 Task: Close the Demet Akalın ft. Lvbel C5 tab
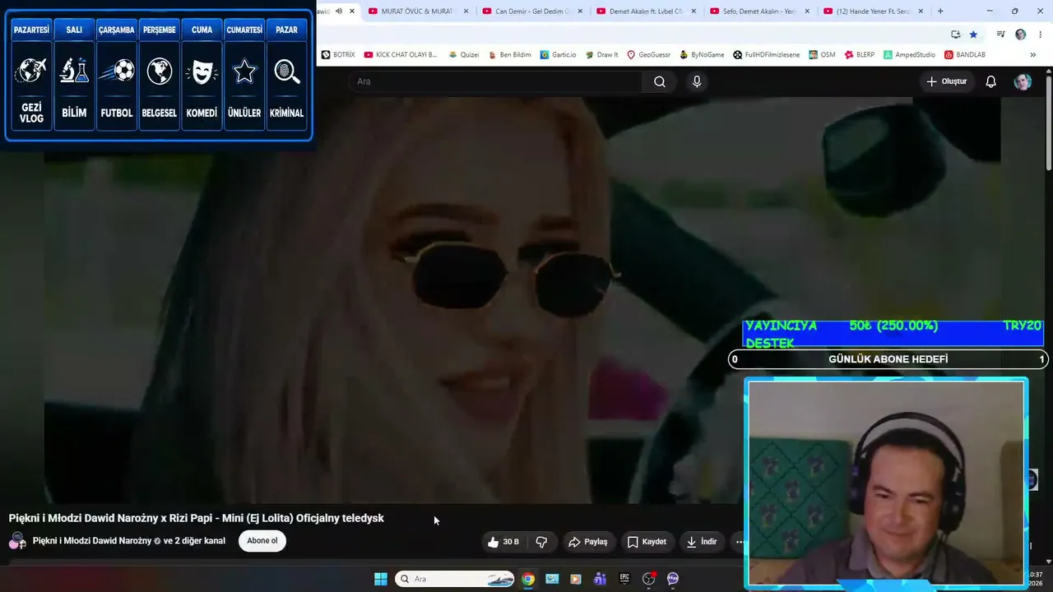coord(693,12)
